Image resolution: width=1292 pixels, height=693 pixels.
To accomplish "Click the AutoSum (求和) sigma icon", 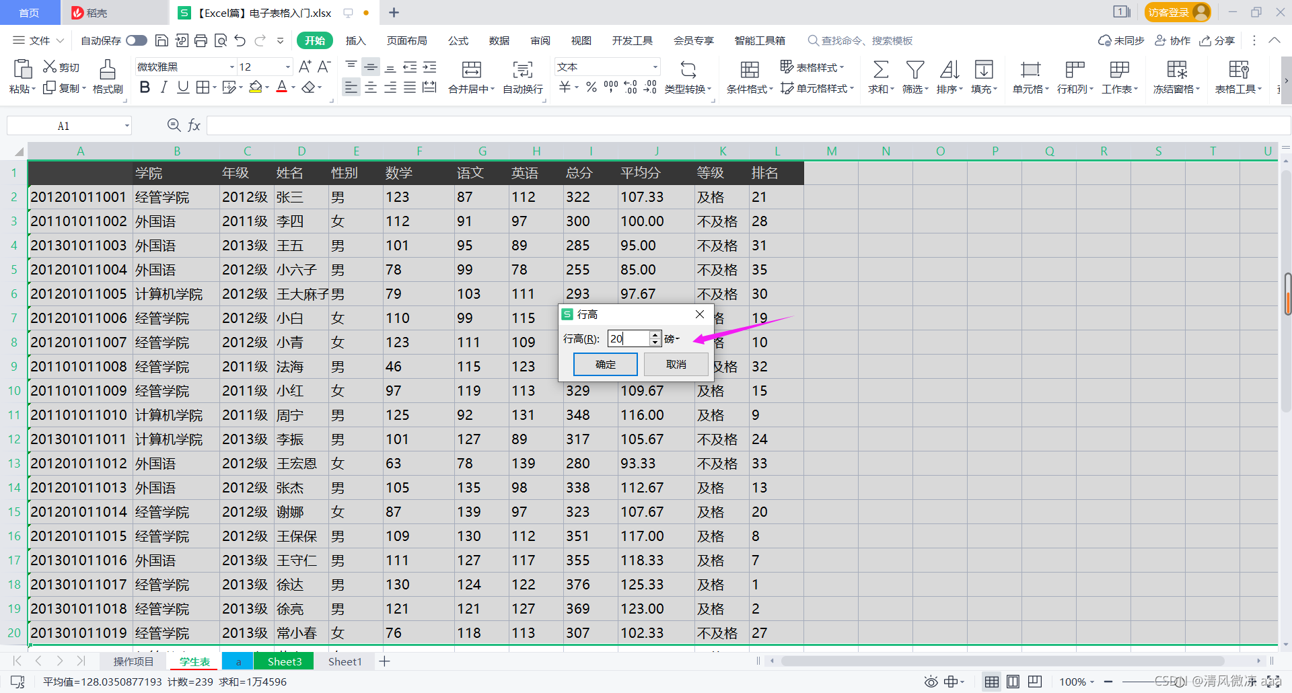I will tap(881, 69).
